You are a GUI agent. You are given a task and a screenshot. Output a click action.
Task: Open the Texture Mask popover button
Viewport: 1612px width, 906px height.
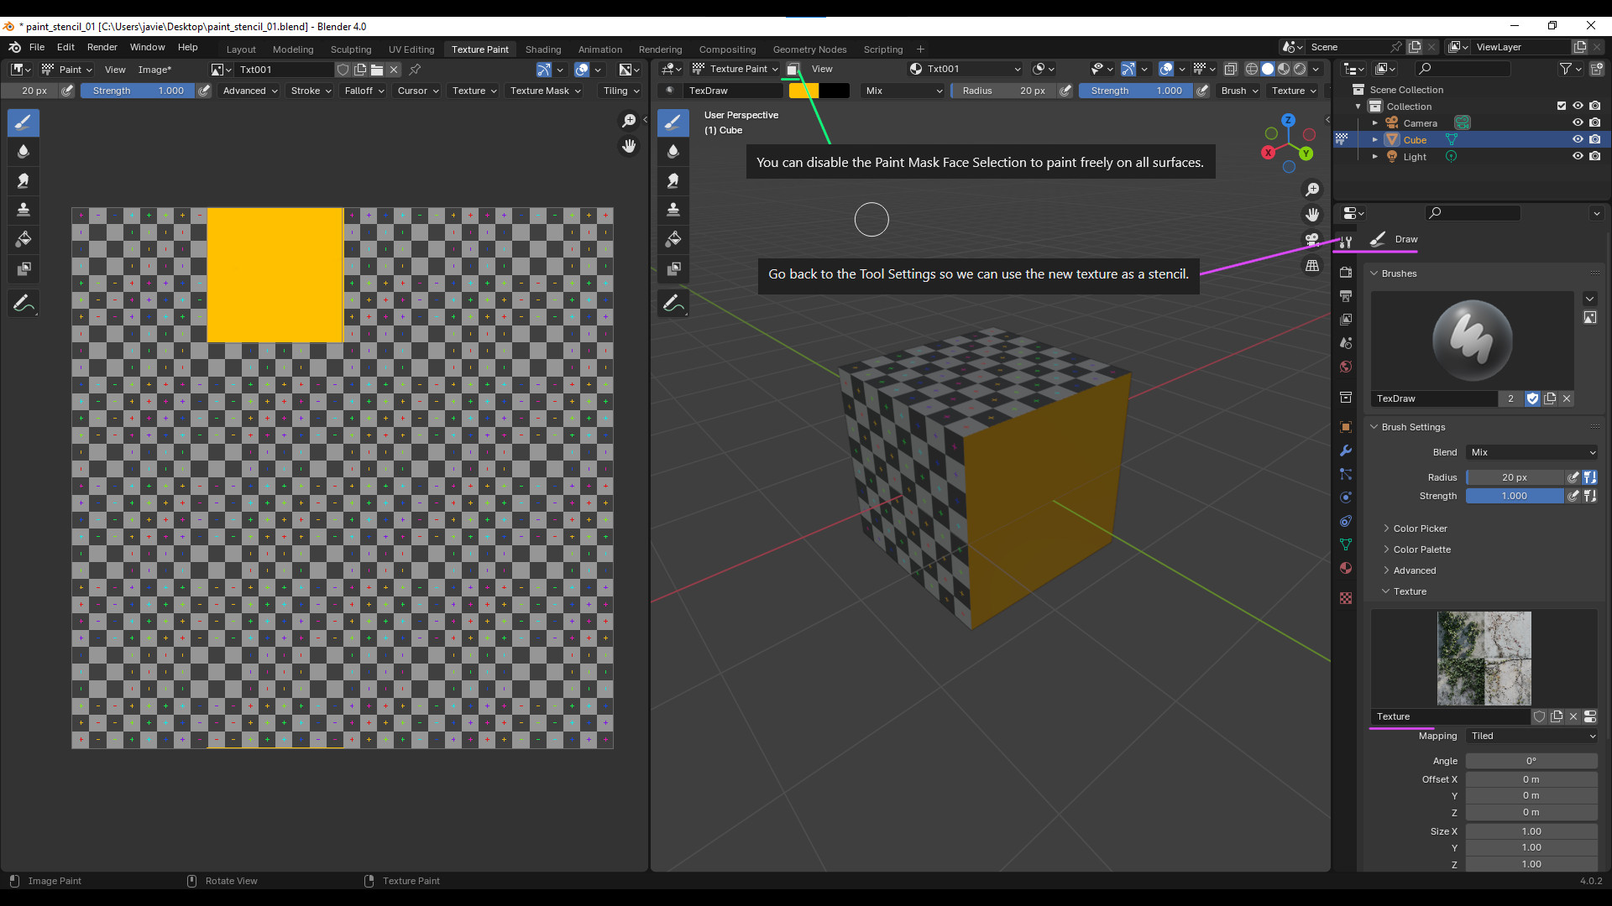[546, 91]
